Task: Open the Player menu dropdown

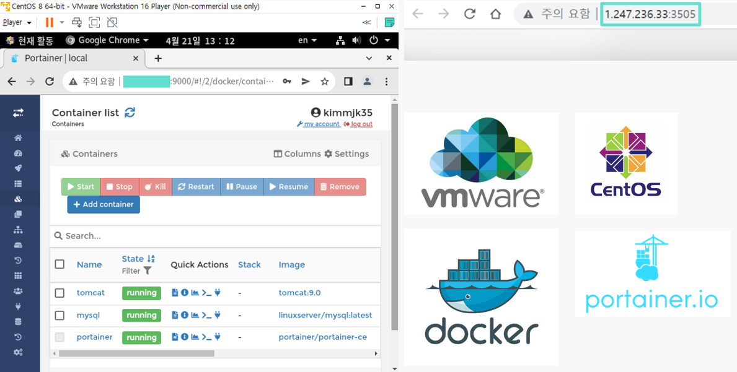Action: 17,22
